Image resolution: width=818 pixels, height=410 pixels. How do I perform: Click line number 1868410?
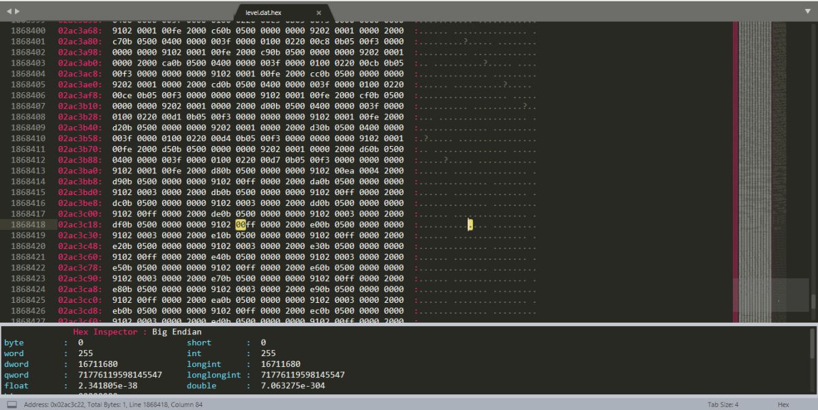tap(29, 138)
